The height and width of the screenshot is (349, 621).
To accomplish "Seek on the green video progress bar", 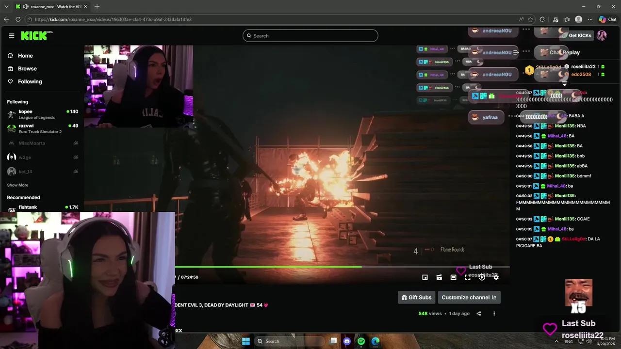I will (342, 267).
